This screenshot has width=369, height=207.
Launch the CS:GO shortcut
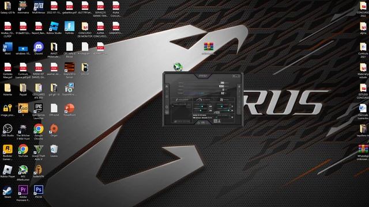23,110
